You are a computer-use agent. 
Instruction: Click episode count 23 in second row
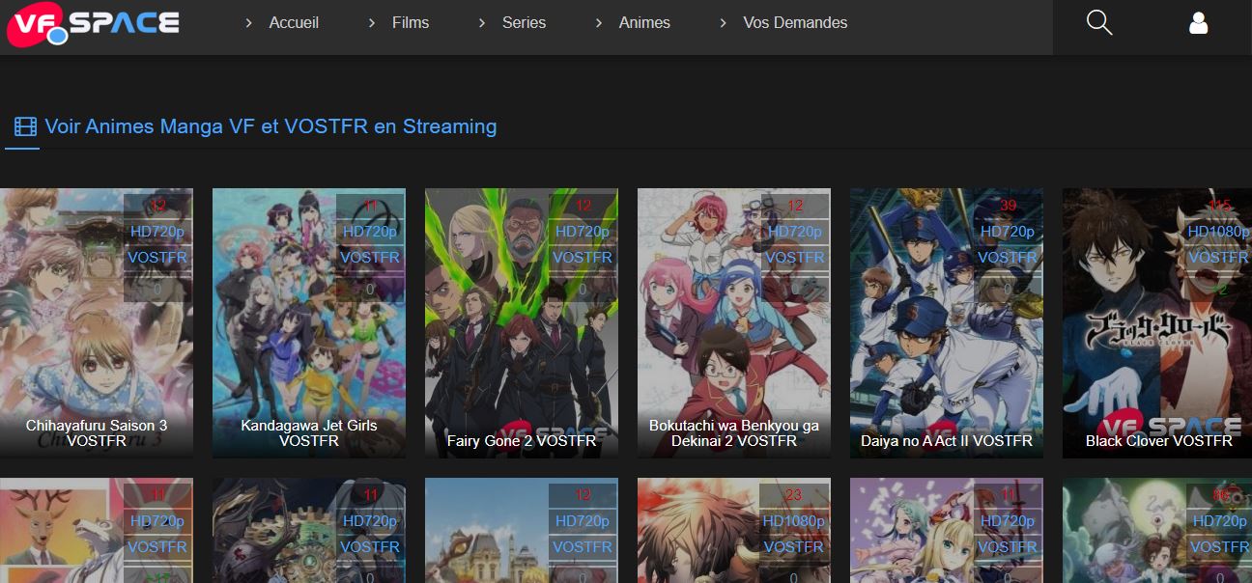pyautogui.click(x=794, y=495)
